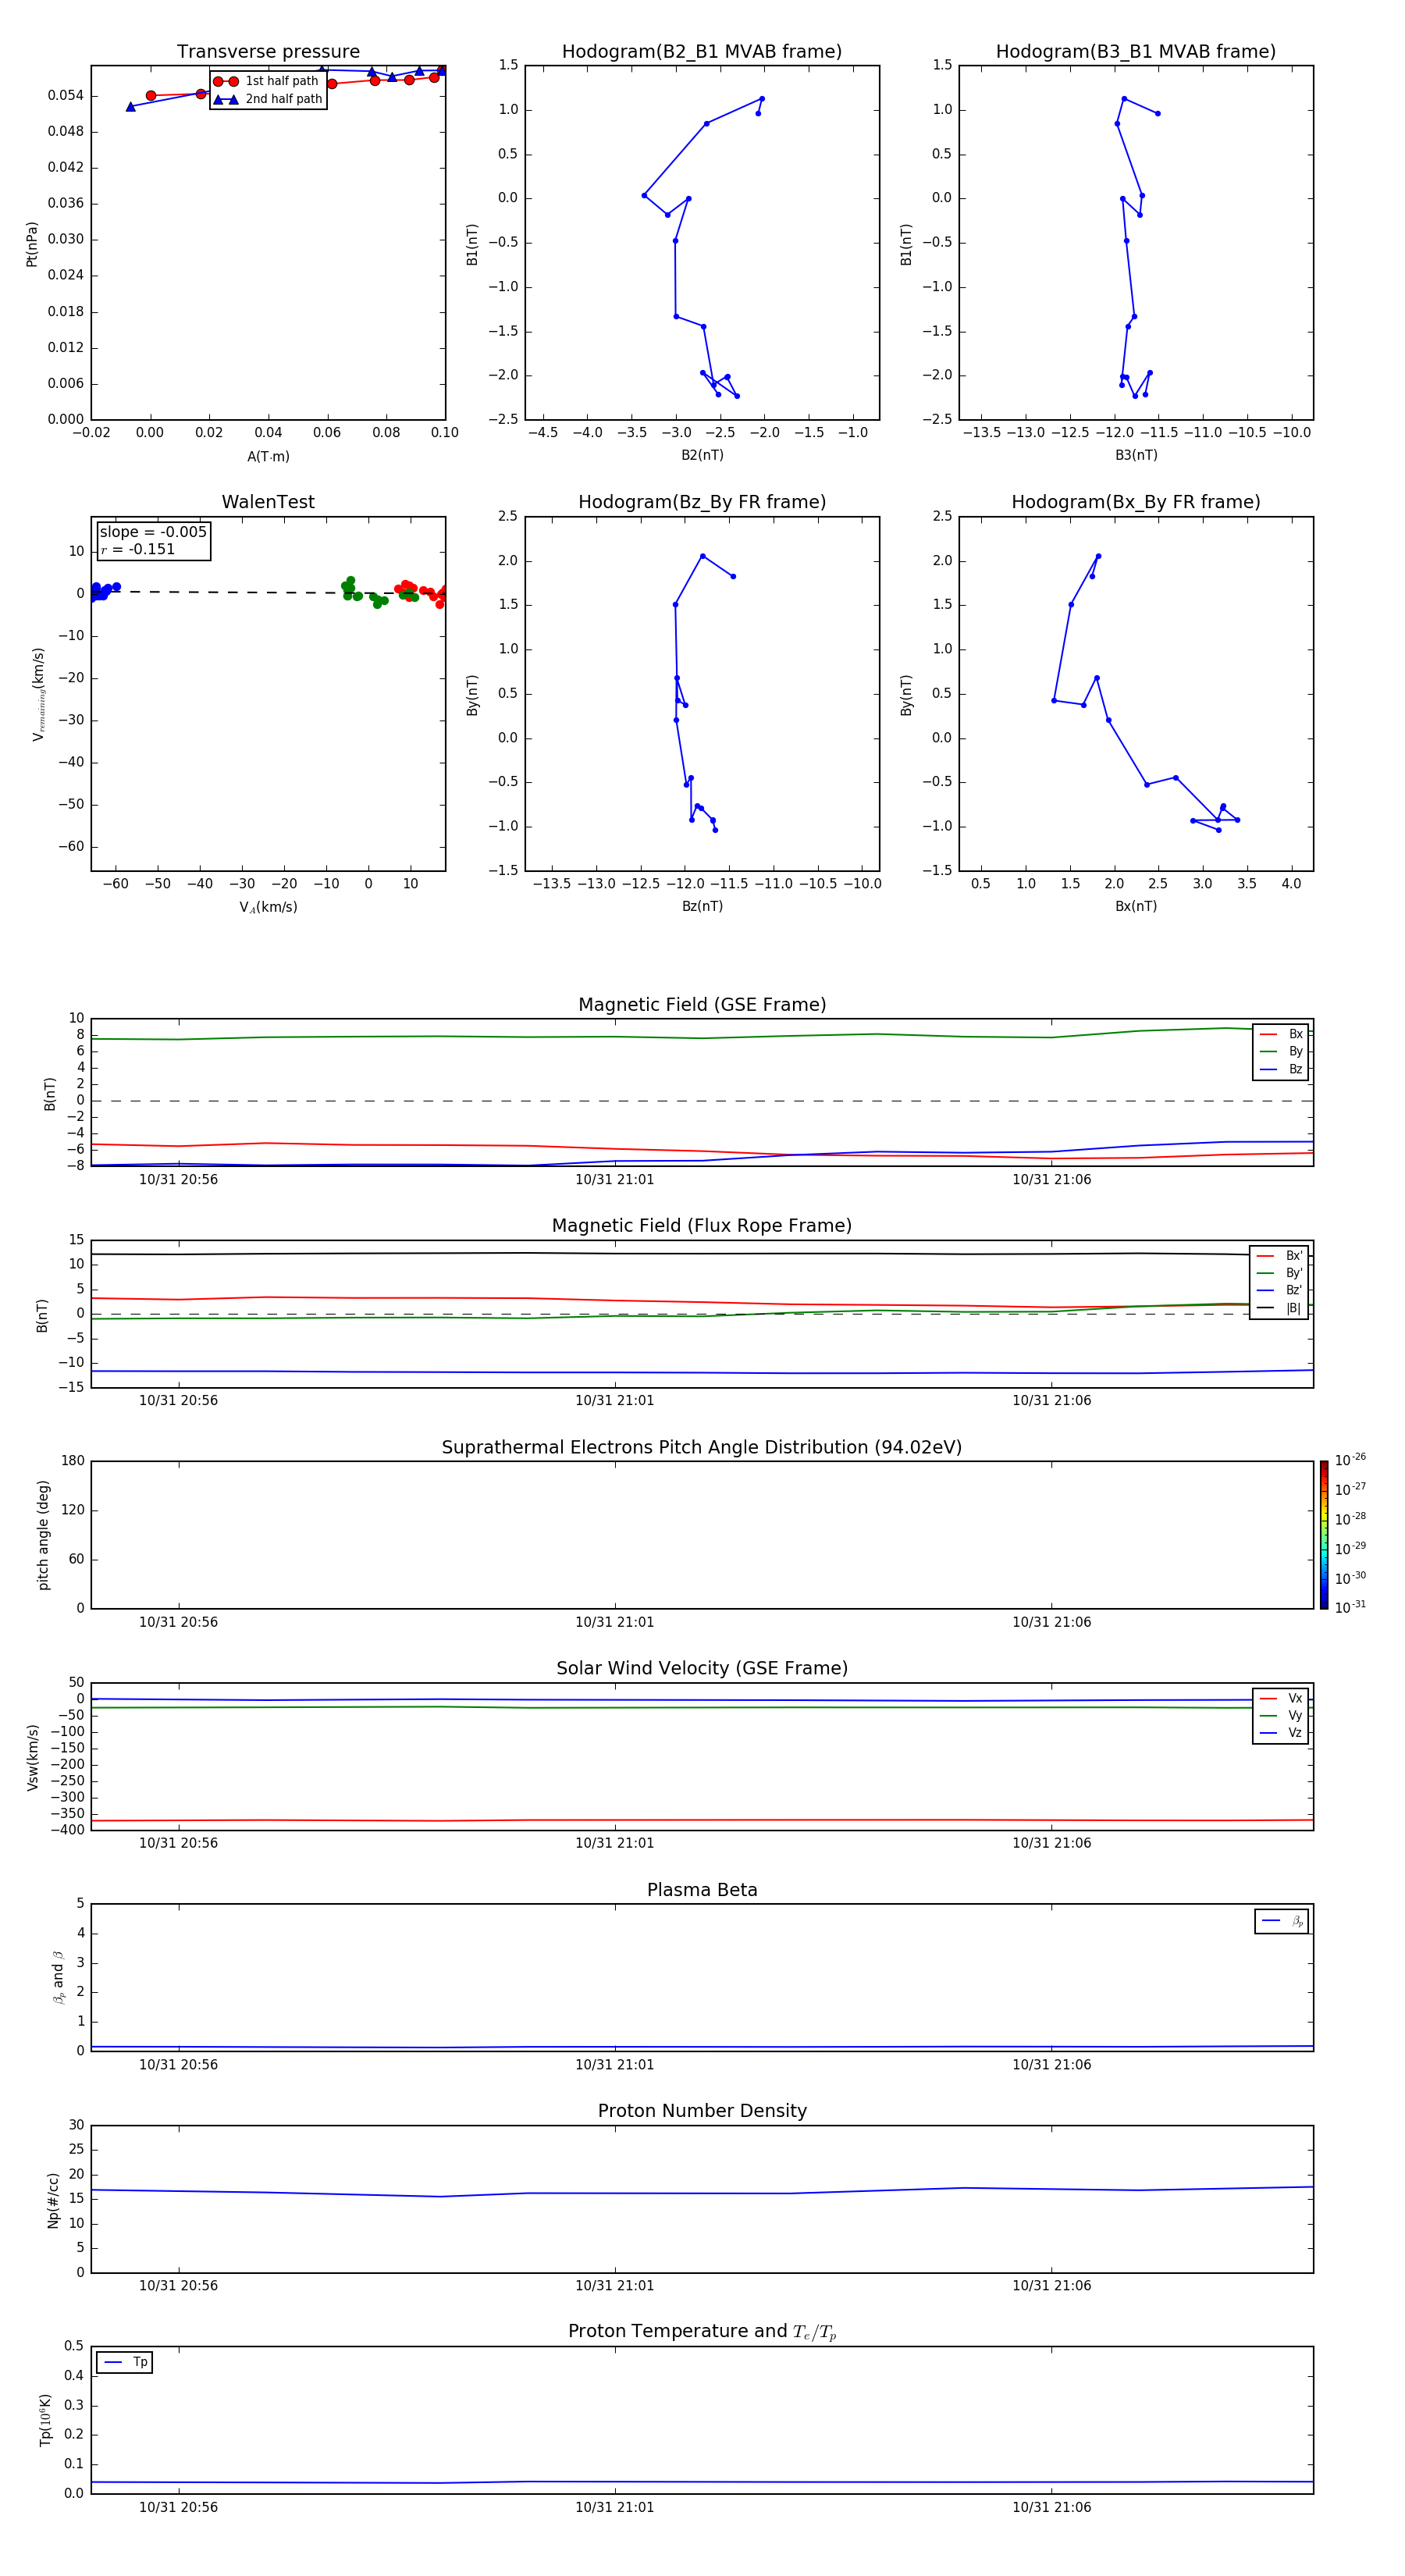Click the 'Pt(nPa)' y-axis label
The height and width of the screenshot is (2576, 1405).
[32, 244]
